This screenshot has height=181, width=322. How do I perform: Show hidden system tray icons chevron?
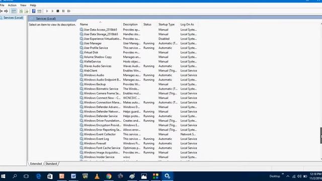click(288, 176)
